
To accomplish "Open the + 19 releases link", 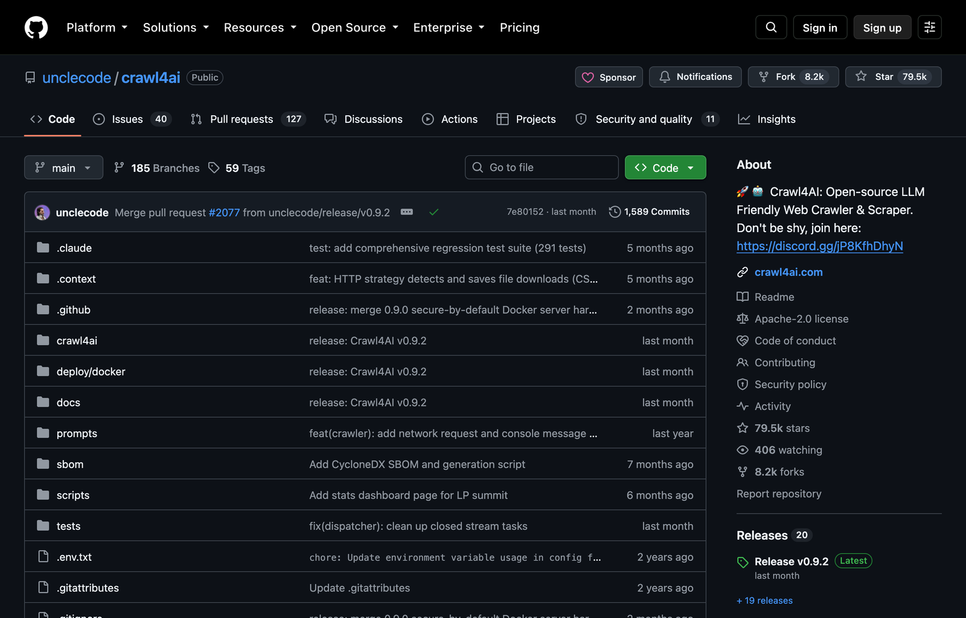I will [764, 601].
